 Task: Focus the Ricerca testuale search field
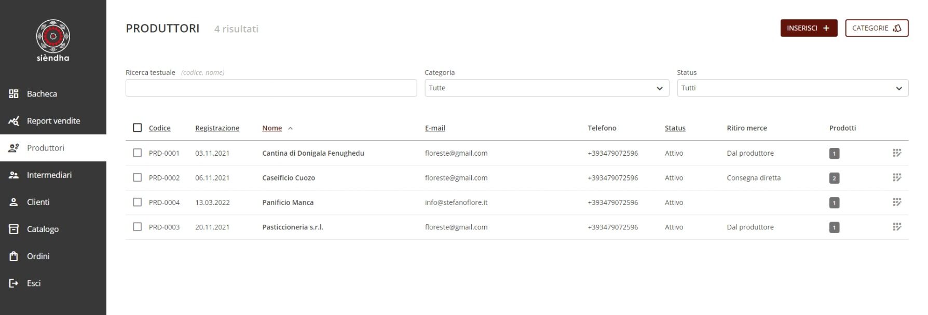(x=271, y=88)
